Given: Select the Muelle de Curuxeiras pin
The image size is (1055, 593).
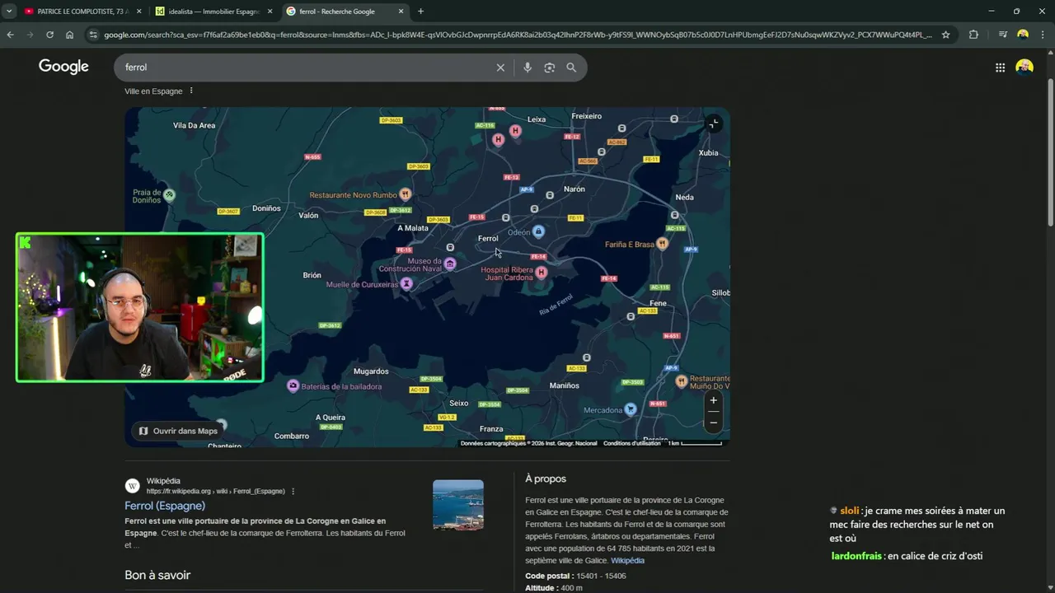Looking at the screenshot, I should tap(406, 284).
